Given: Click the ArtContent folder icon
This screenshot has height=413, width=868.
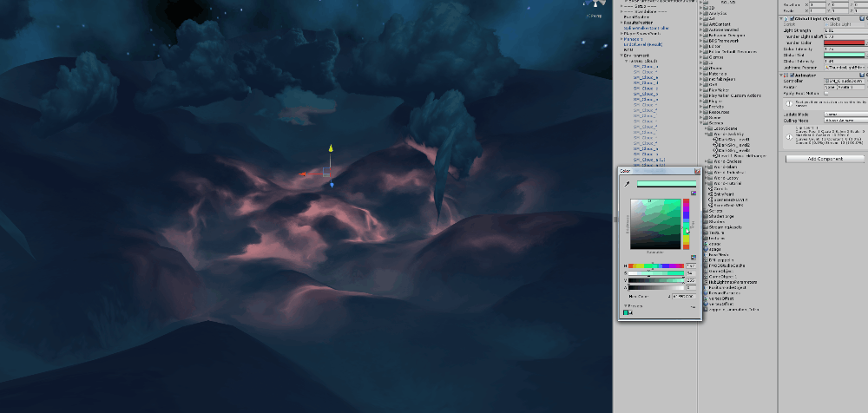Looking at the screenshot, I should 705,23.
